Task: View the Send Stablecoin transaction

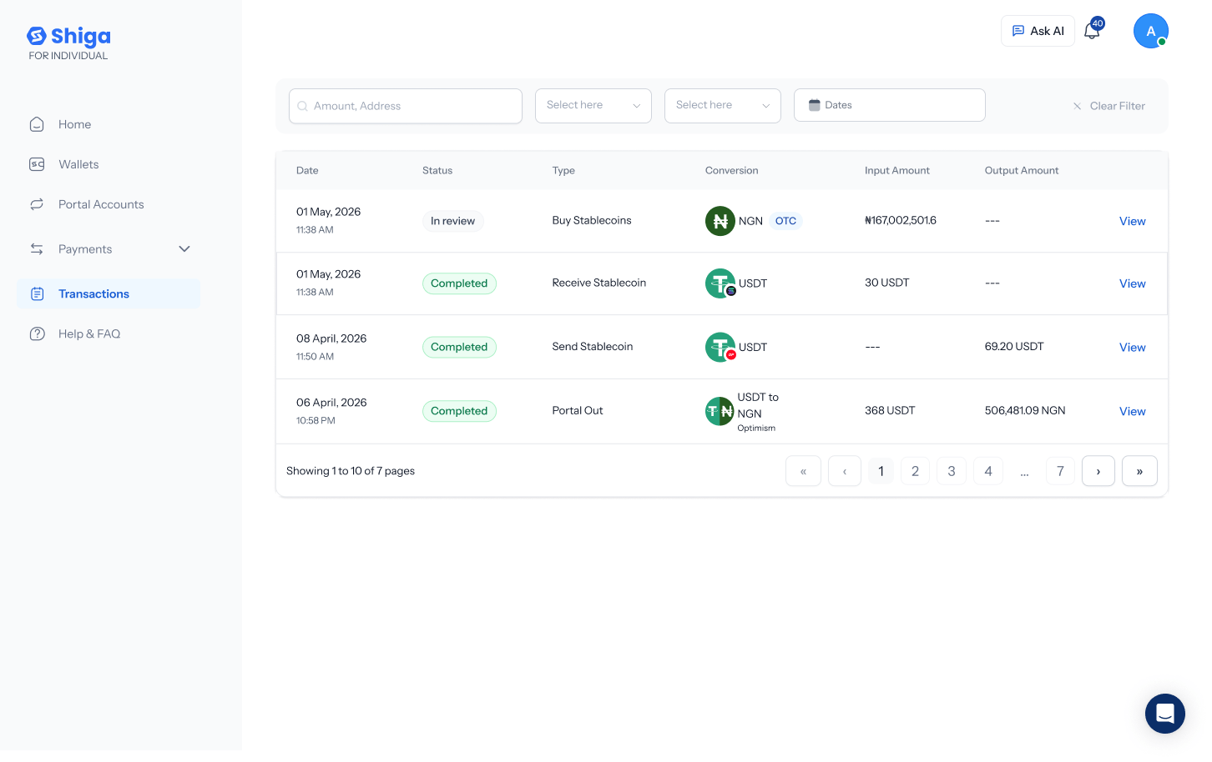Action: pyautogui.click(x=1132, y=347)
